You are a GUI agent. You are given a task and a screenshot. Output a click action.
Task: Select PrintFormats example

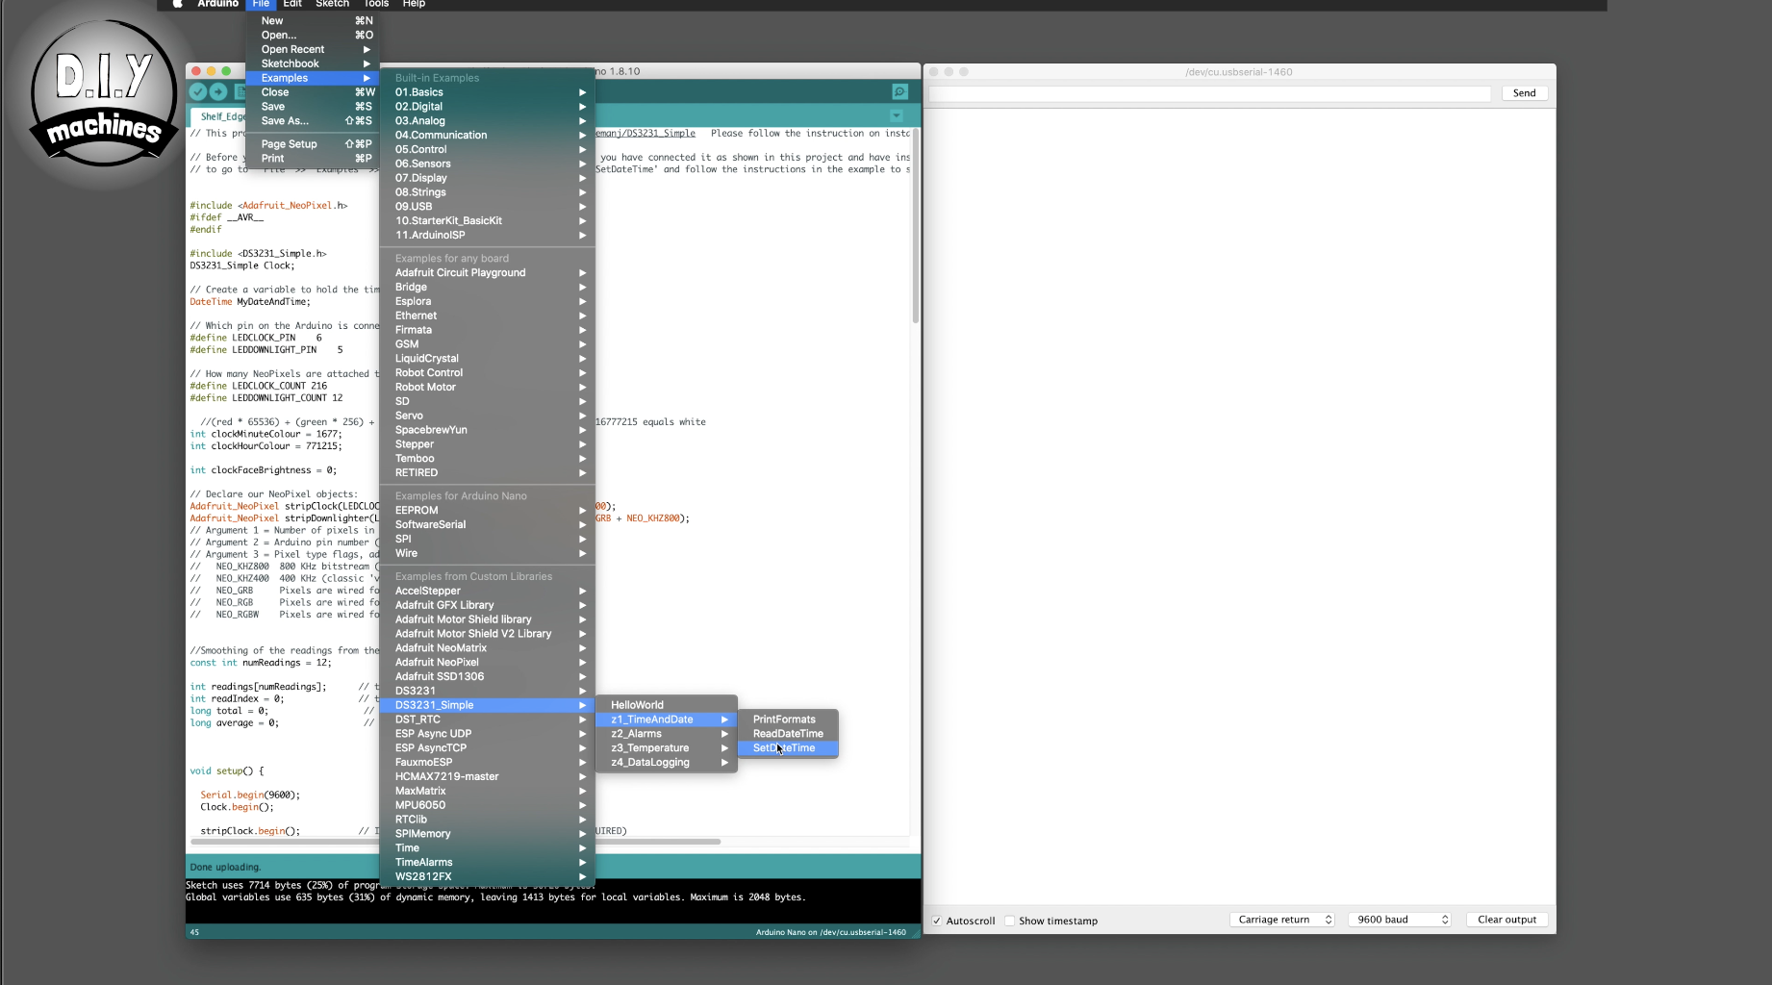point(788,720)
